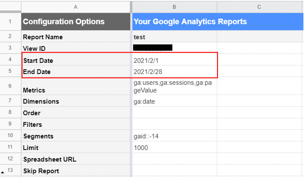This screenshot has height=177, width=304.
Task: Click Your Google Analytics Reports header
Action: (x=190, y=22)
